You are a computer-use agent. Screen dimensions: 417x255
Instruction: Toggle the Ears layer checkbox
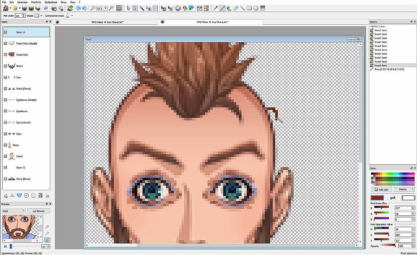click(5, 77)
